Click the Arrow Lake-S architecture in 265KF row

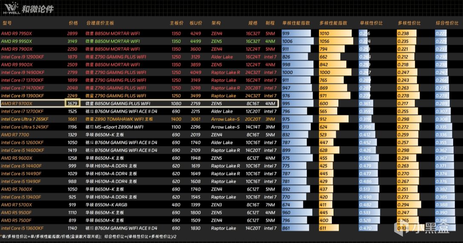pyautogui.click(x=226, y=119)
